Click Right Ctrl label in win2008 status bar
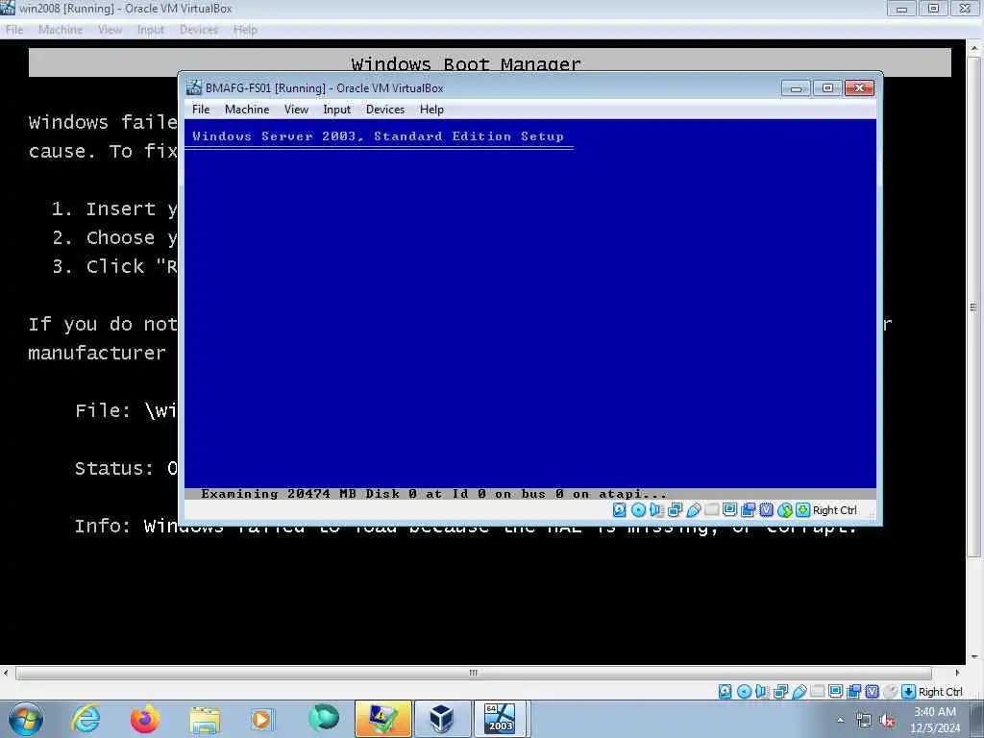 coord(940,692)
